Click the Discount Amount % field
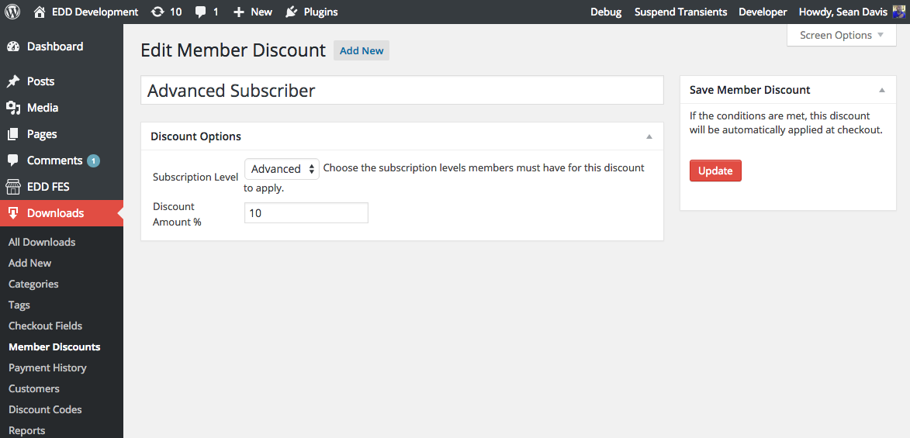 (306, 213)
